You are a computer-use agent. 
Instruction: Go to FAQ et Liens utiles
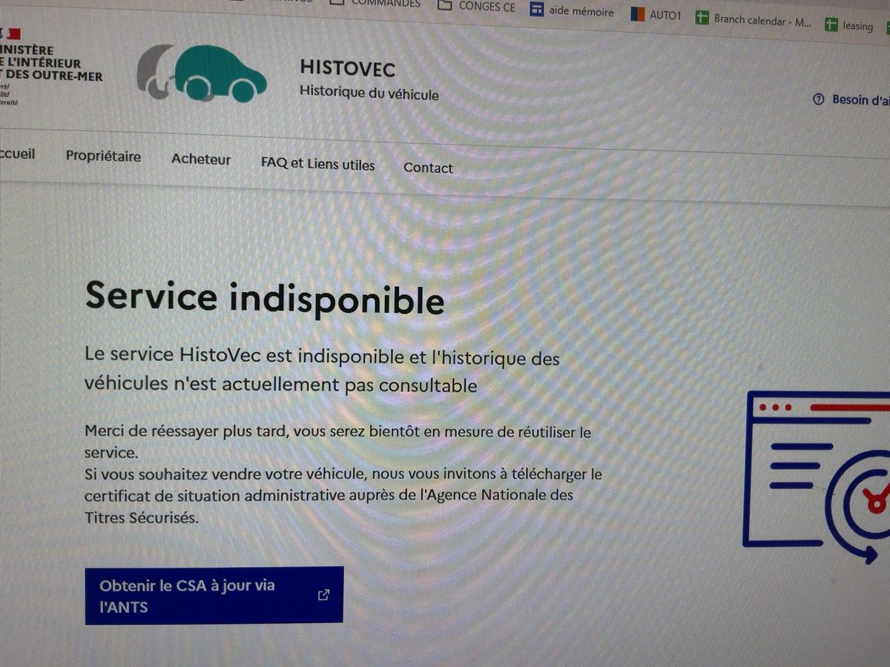click(x=318, y=164)
